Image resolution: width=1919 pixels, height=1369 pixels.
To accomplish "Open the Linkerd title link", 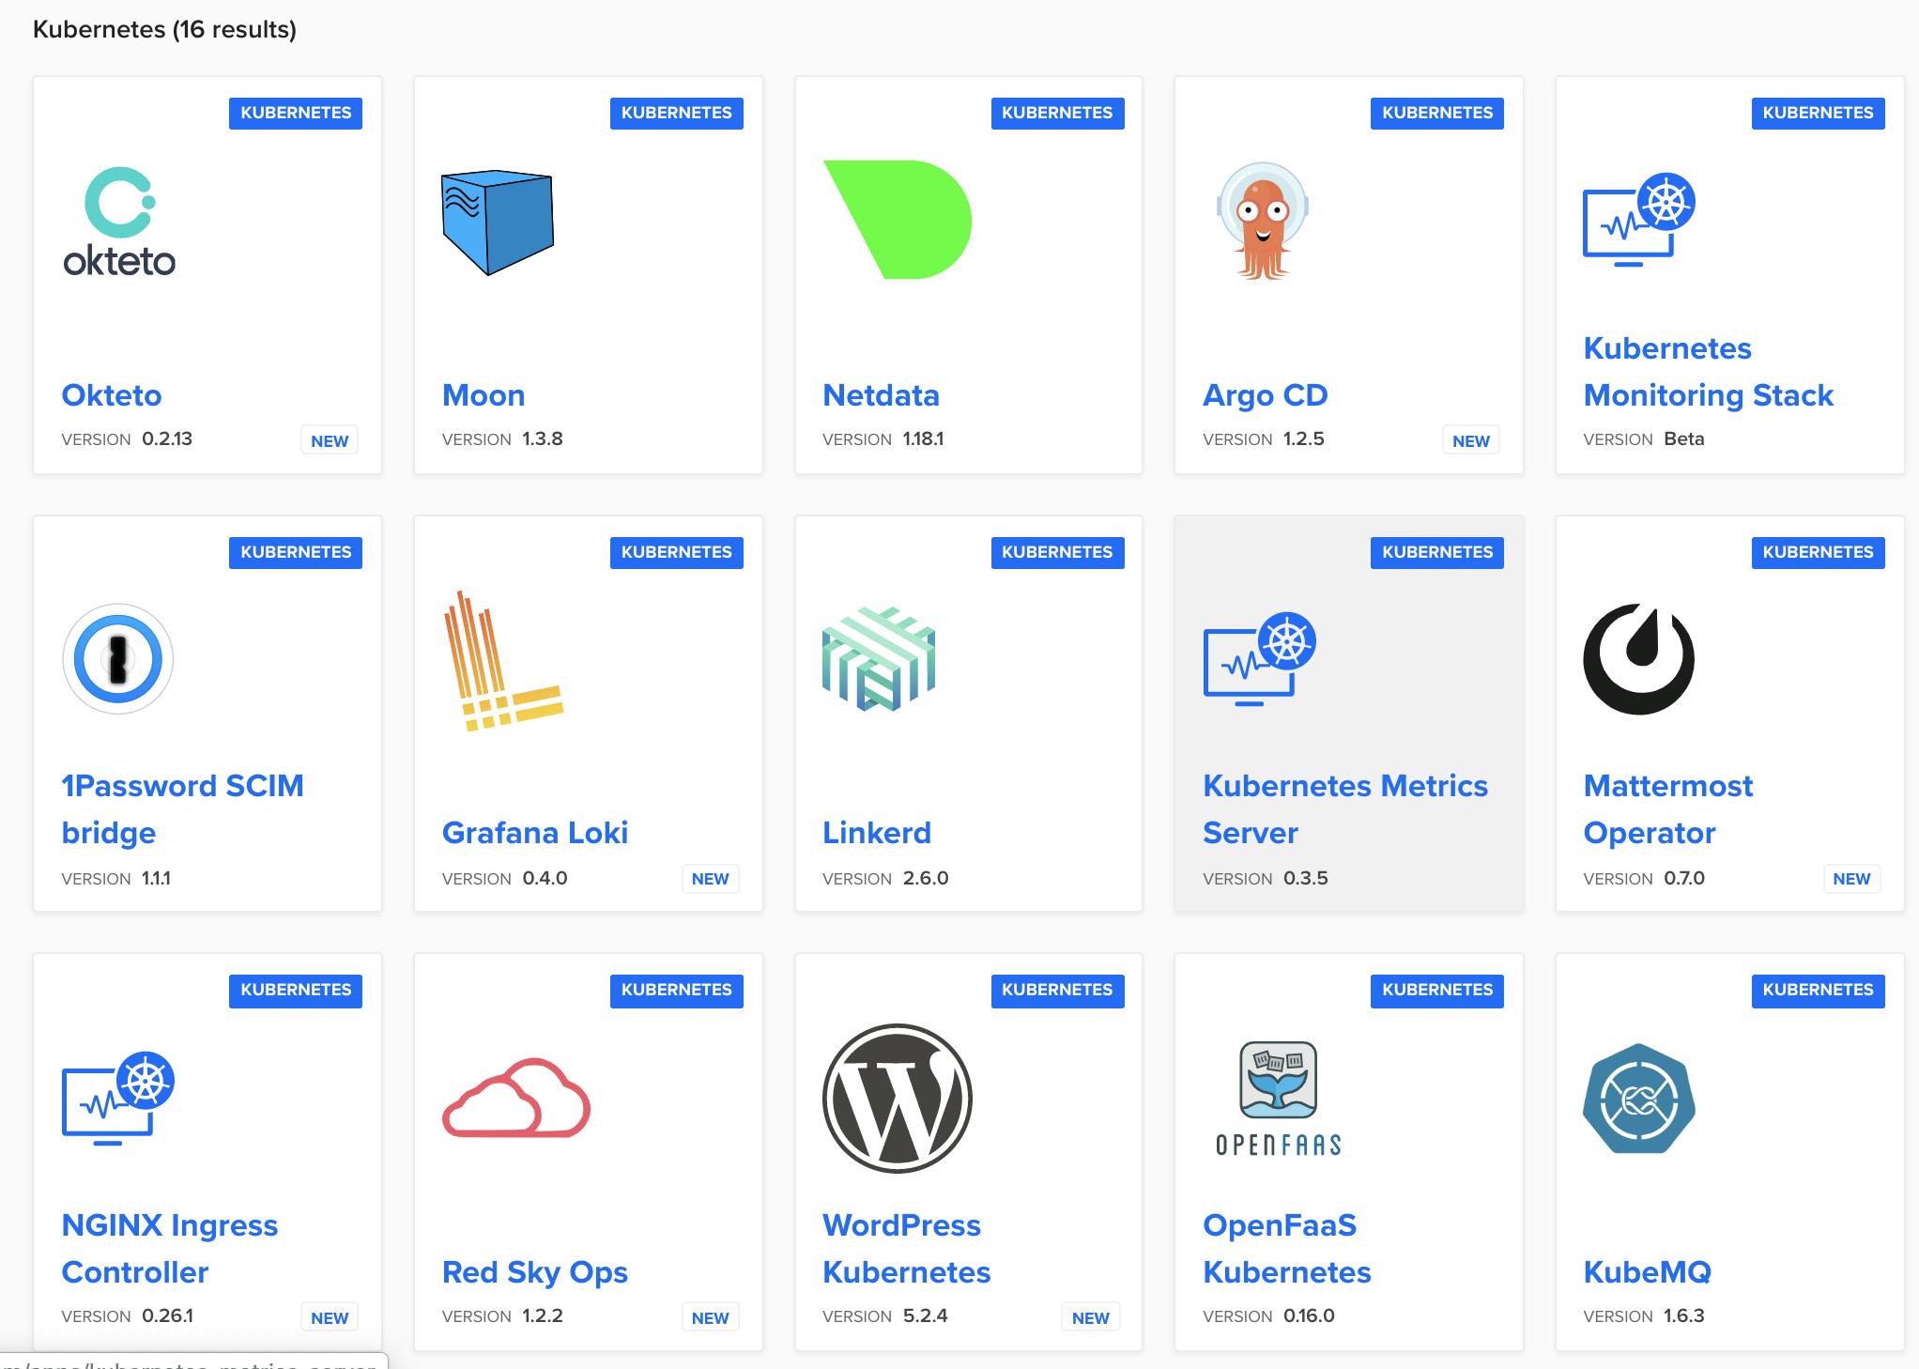I will [877, 833].
